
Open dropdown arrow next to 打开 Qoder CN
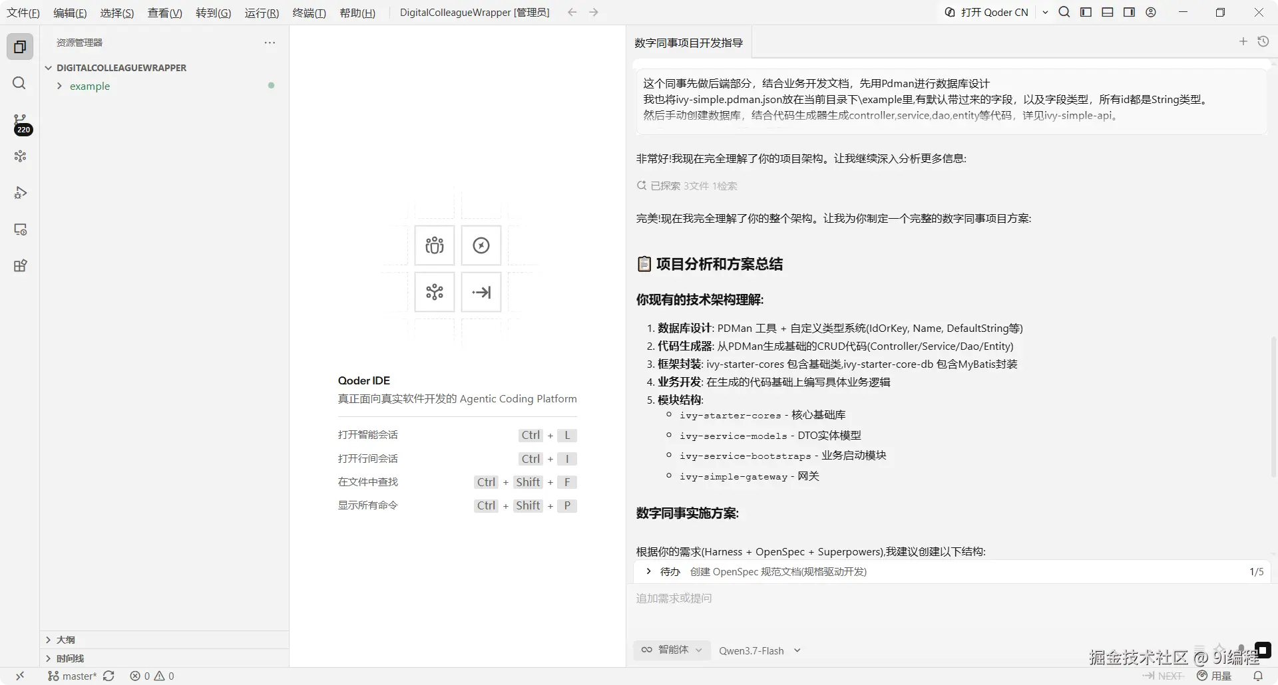(1045, 12)
